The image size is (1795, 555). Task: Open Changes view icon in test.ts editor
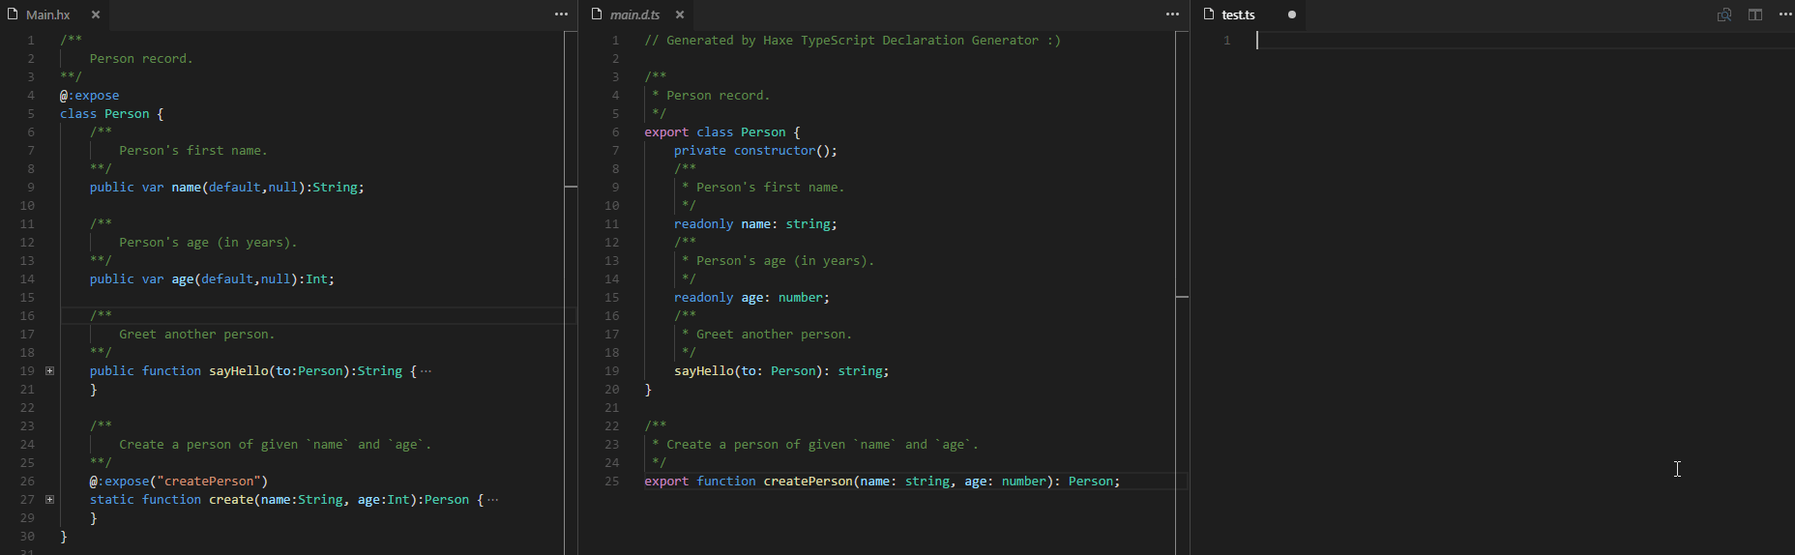(1723, 15)
